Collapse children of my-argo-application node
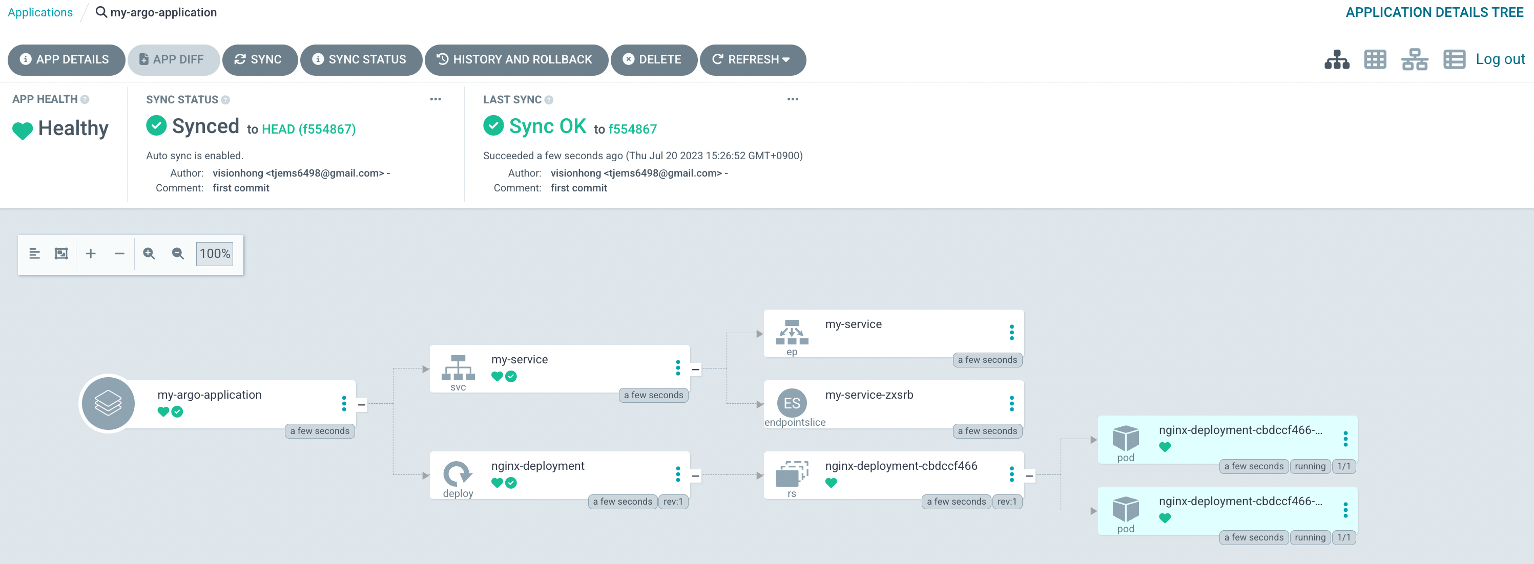 (361, 404)
